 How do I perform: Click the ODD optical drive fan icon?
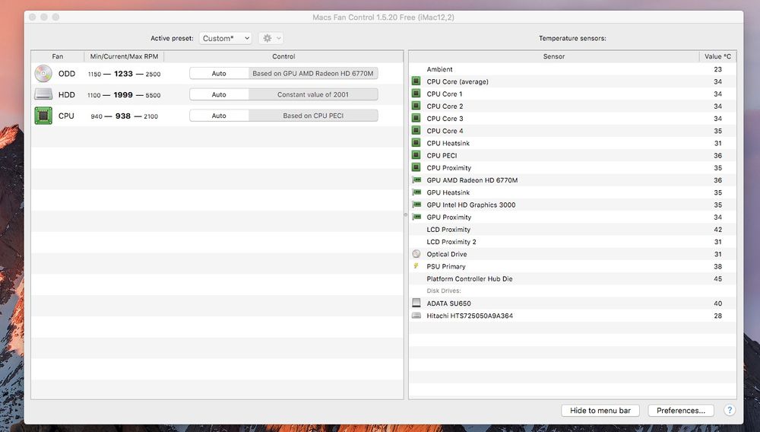click(43, 74)
